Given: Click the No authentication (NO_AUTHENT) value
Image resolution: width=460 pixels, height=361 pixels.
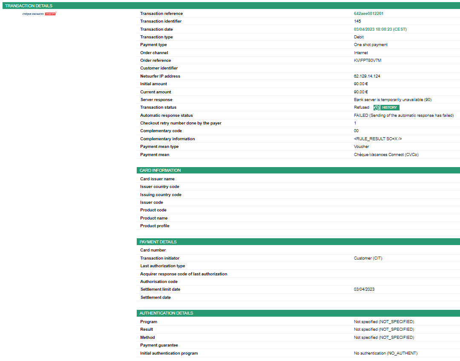Looking at the screenshot, I should (385, 353).
